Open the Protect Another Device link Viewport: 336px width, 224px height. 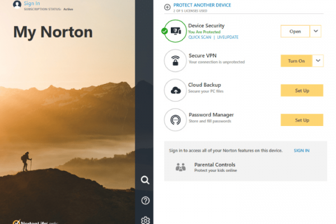(202, 5)
